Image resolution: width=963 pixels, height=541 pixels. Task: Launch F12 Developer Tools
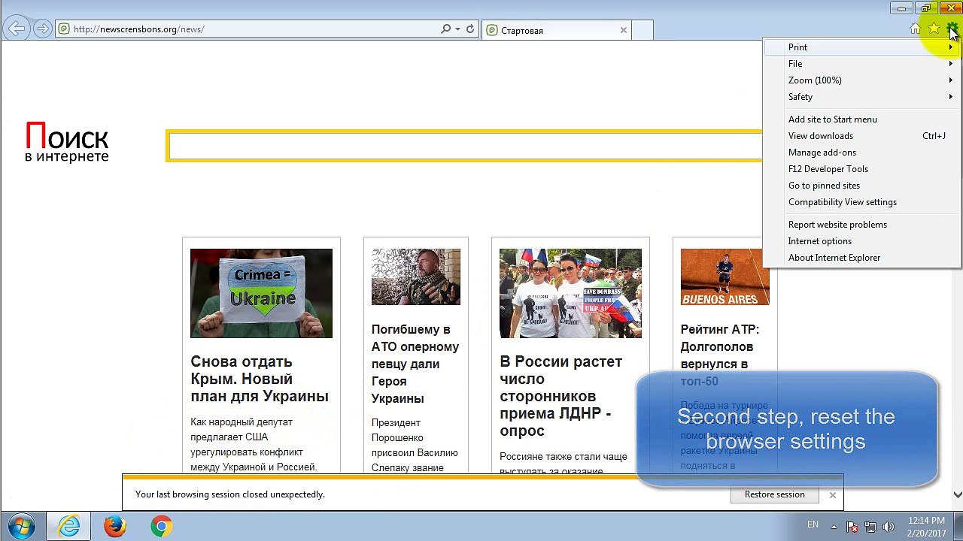pyautogui.click(x=862, y=168)
